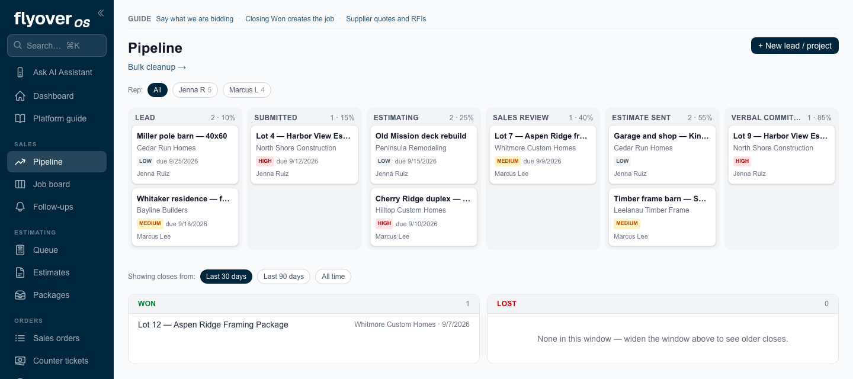Screen dimensions: 853x379
Task: Open the Old Mission deck rebuild card
Action: [x=424, y=155]
